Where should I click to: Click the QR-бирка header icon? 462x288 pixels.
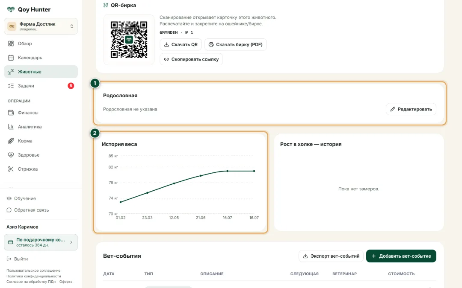click(x=106, y=5)
